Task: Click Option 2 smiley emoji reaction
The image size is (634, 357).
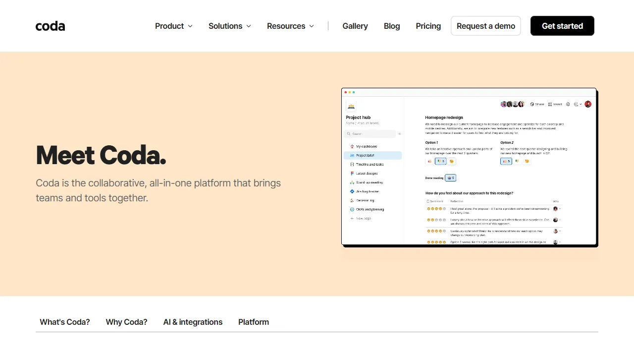Action: coord(527,161)
